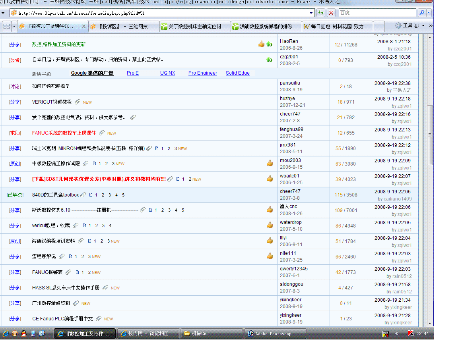Image resolution: width=458 pixels, height=343 pixels.
Task: Stop loading the page
Action: 331,12
